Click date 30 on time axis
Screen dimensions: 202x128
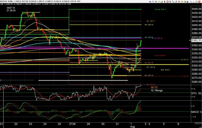(x=103, y=124)
